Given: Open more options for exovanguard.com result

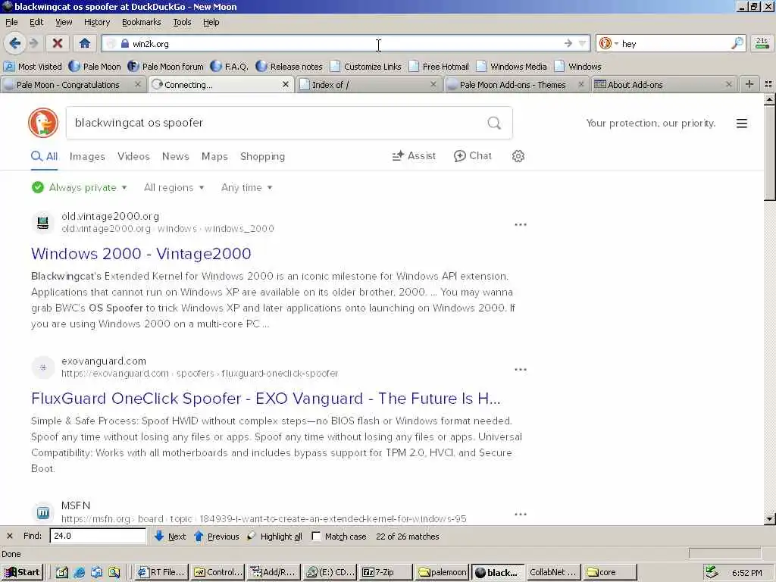Looking at the screenshot, I should 520,370.
